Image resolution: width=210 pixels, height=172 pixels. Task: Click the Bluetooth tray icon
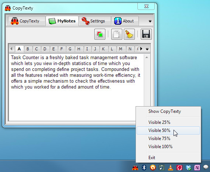pyautogui.click(x=144, y=168)
